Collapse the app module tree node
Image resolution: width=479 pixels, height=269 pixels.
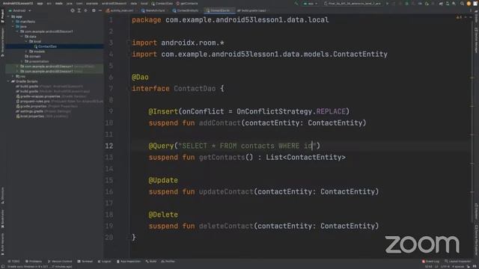pyautogui.click(x=8, y=16)
